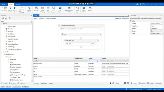Collapse the Get Cell Color activity

[x=98, y=40]
